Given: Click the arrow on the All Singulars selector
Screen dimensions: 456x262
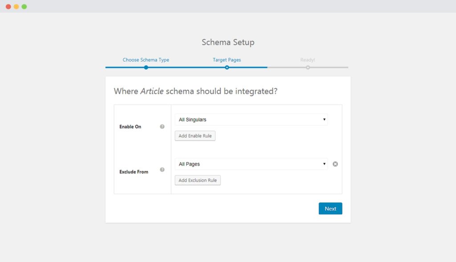Looking at the screenshot, I should tap(324, 119).
